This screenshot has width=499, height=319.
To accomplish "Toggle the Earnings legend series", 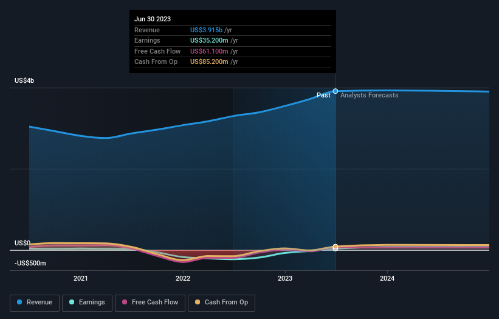I will (x=87, y=303).
